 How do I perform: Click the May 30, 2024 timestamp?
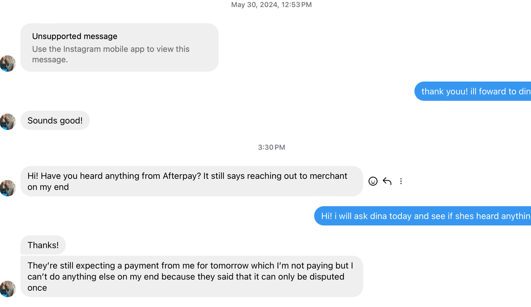click(x=271, y=5)
